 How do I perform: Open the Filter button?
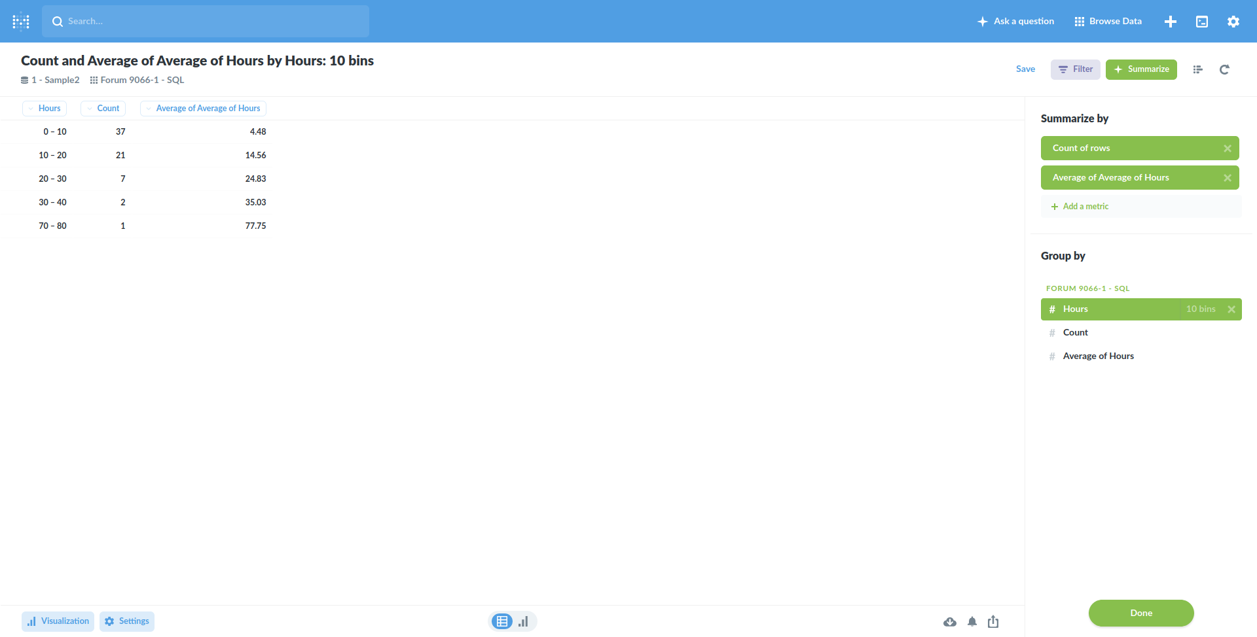1076,69
